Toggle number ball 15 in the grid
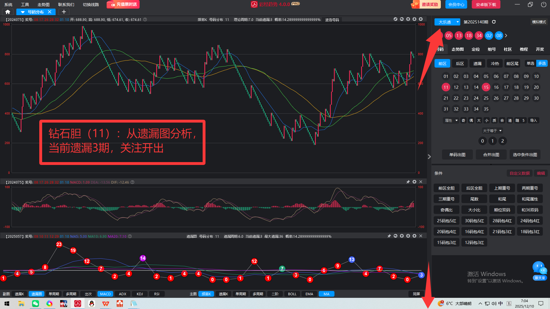The width and height of the screenshot is (550, 309). (486, 87)
